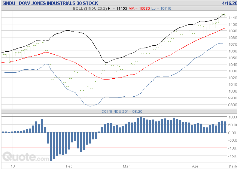Select the MA = 10936 value
Image resolution: width=237 pixels, height=169 pixels.
coord(139,9)
